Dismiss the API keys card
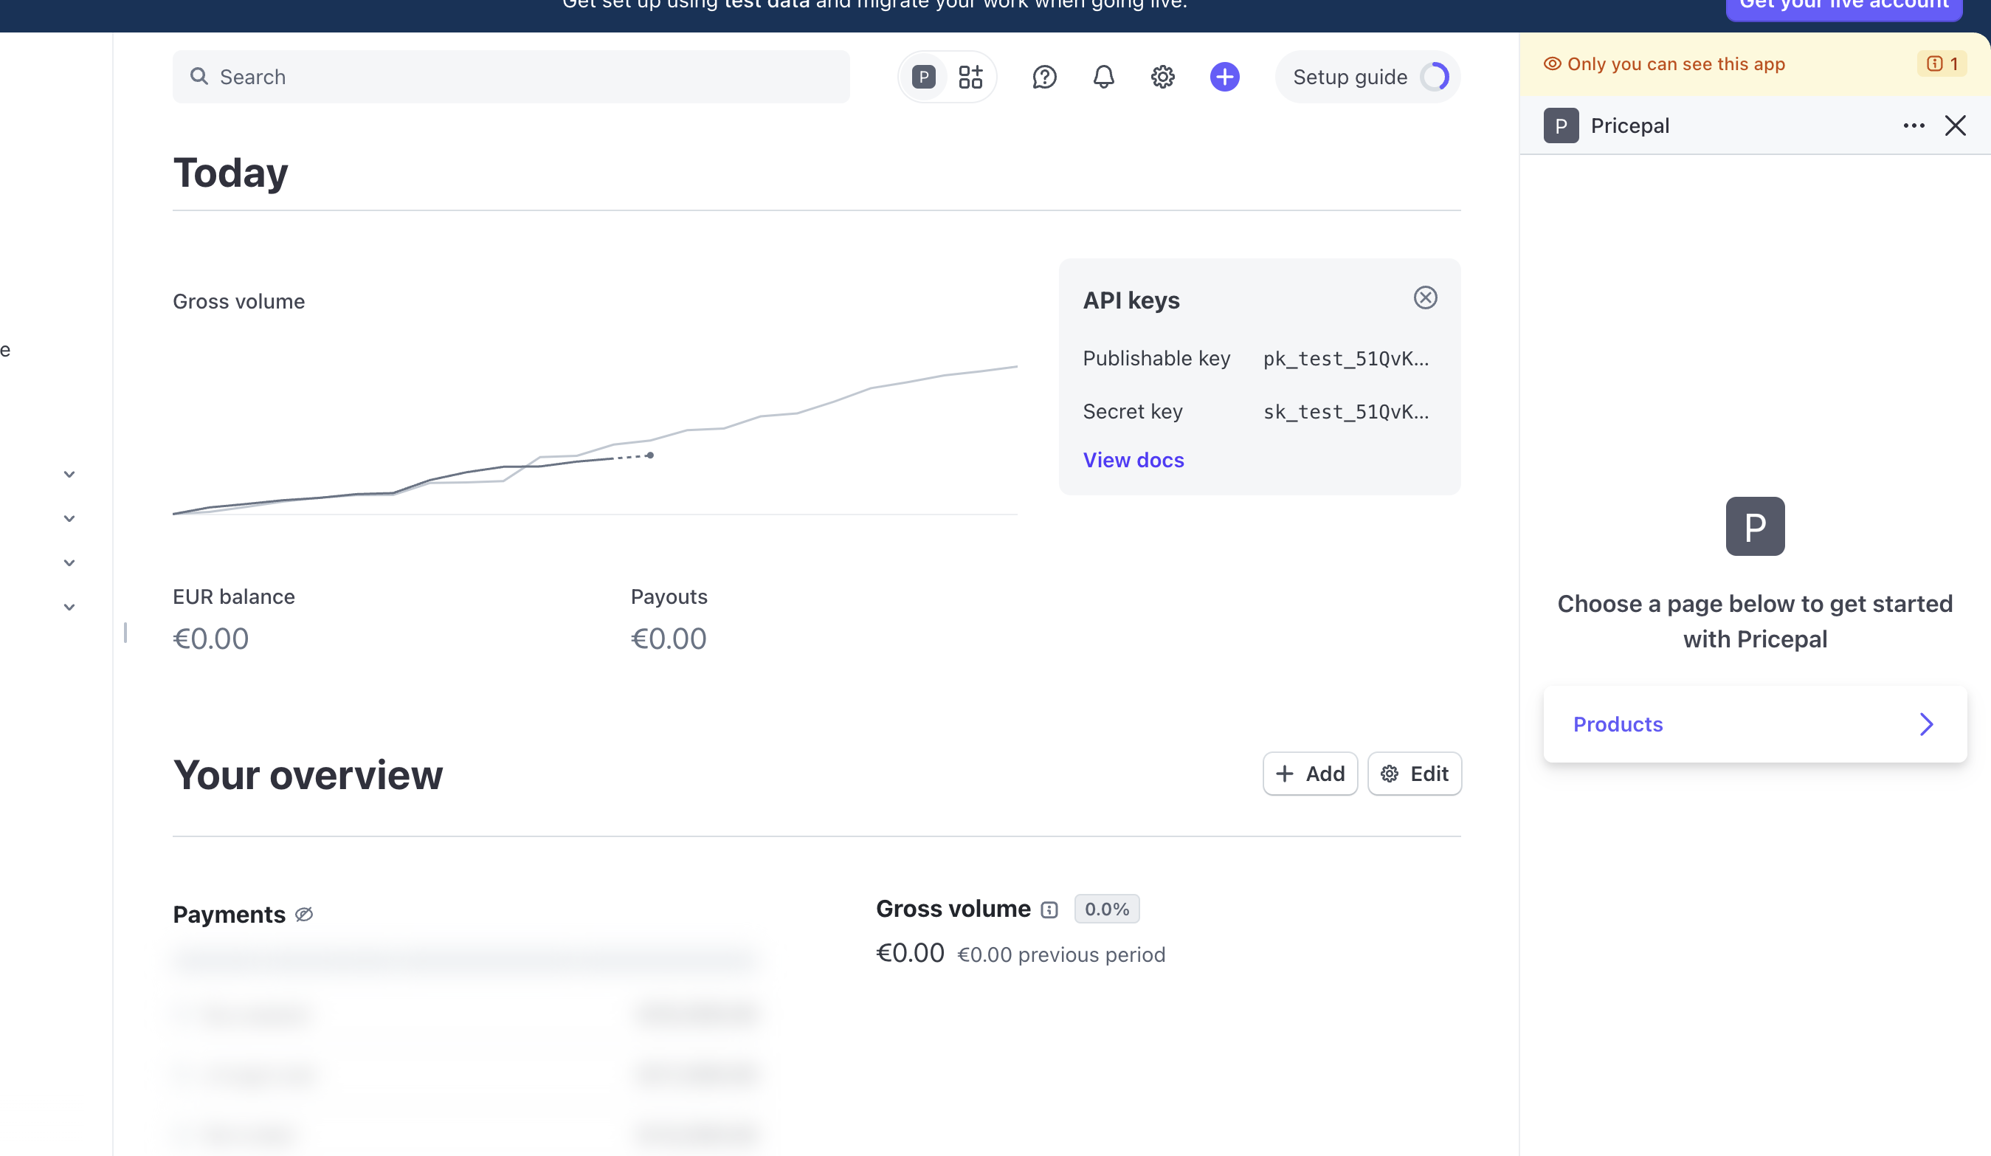Screen dimensions: 1991x1156 tap(1424, 298)
